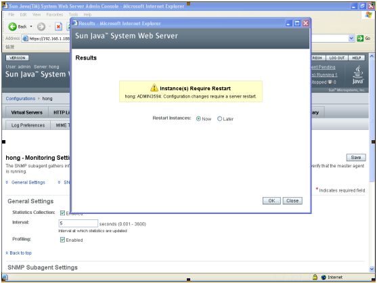Click the page icon in address bar
Image resolution: width=377 pixels, height=283 pixels.
(x=25, y=39)
